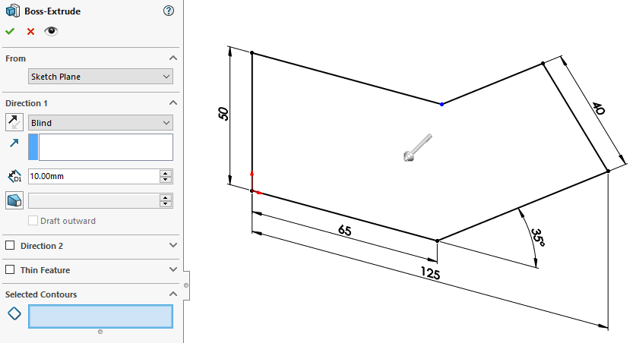Cancel Boss-Extrude with the red X

(30, 31)
